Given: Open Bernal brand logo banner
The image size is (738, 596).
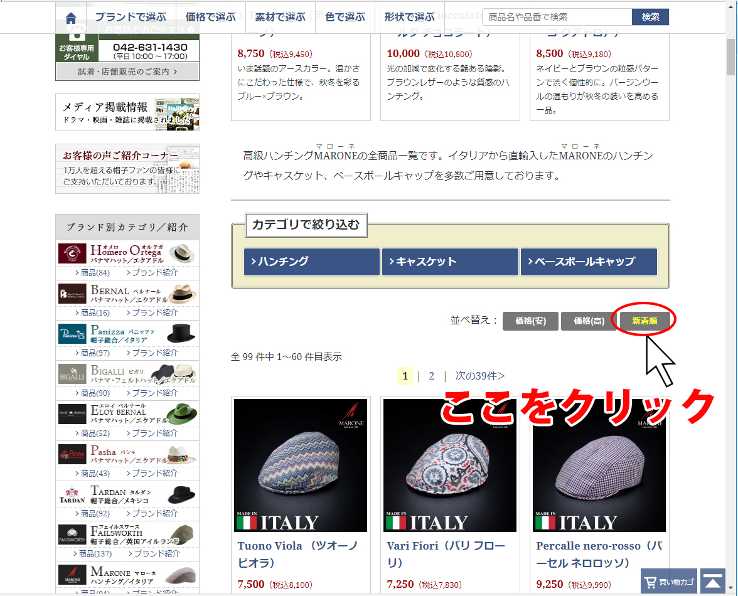Looking at the screenshot, I should point(127,294).
